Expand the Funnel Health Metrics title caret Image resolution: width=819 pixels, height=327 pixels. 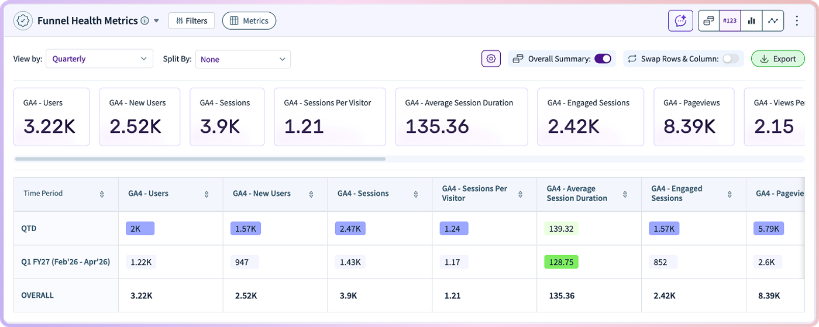[x=156, y=21]
